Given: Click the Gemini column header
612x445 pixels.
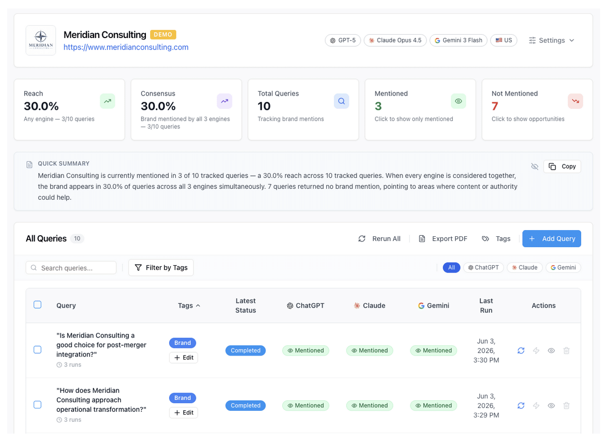Looking at the screenshot, I should click(x=433, y=306).
